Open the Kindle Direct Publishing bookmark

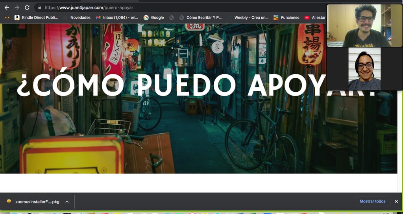coord(36,17)
